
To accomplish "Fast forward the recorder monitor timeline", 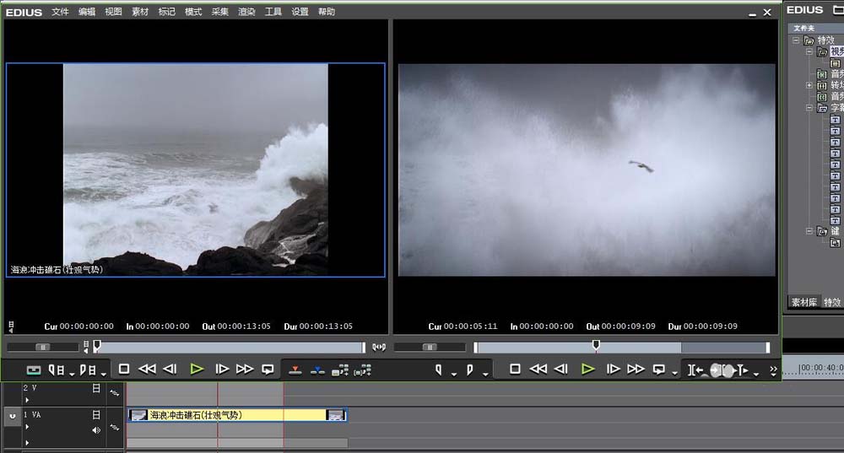I will (636, 369).
